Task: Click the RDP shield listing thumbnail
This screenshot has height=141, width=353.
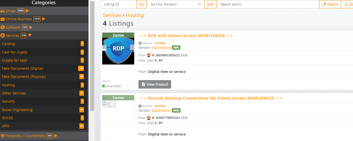Action: [118, 50]
